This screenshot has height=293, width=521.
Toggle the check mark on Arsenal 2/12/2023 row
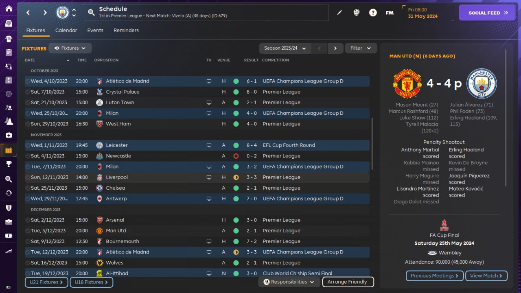[28, 220]
